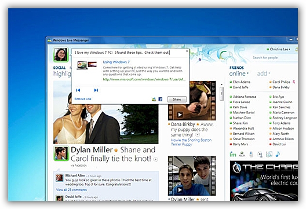
Task: Click the Remove Link link
Action: click(x=83, y=99)
